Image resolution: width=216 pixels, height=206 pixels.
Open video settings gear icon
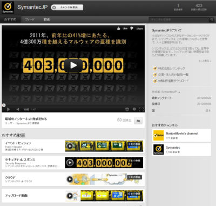point(127,109)
